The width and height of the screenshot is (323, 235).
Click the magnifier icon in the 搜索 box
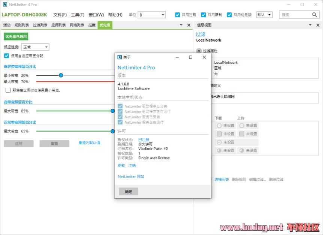(x=314, y=15)
